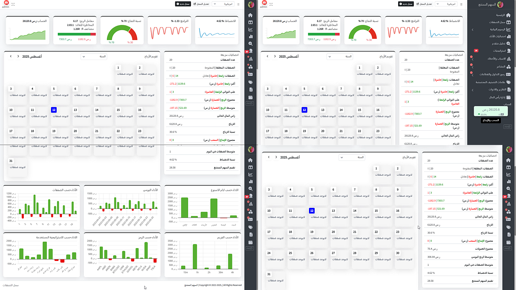
Task: Click the سجل الصفقات link in the page footer
Action: coord(11,285)
